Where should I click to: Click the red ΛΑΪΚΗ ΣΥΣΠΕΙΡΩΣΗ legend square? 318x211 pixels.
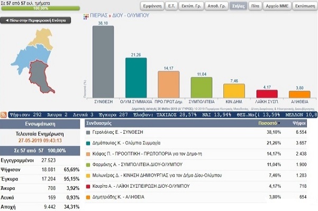[x=88, y=186]
